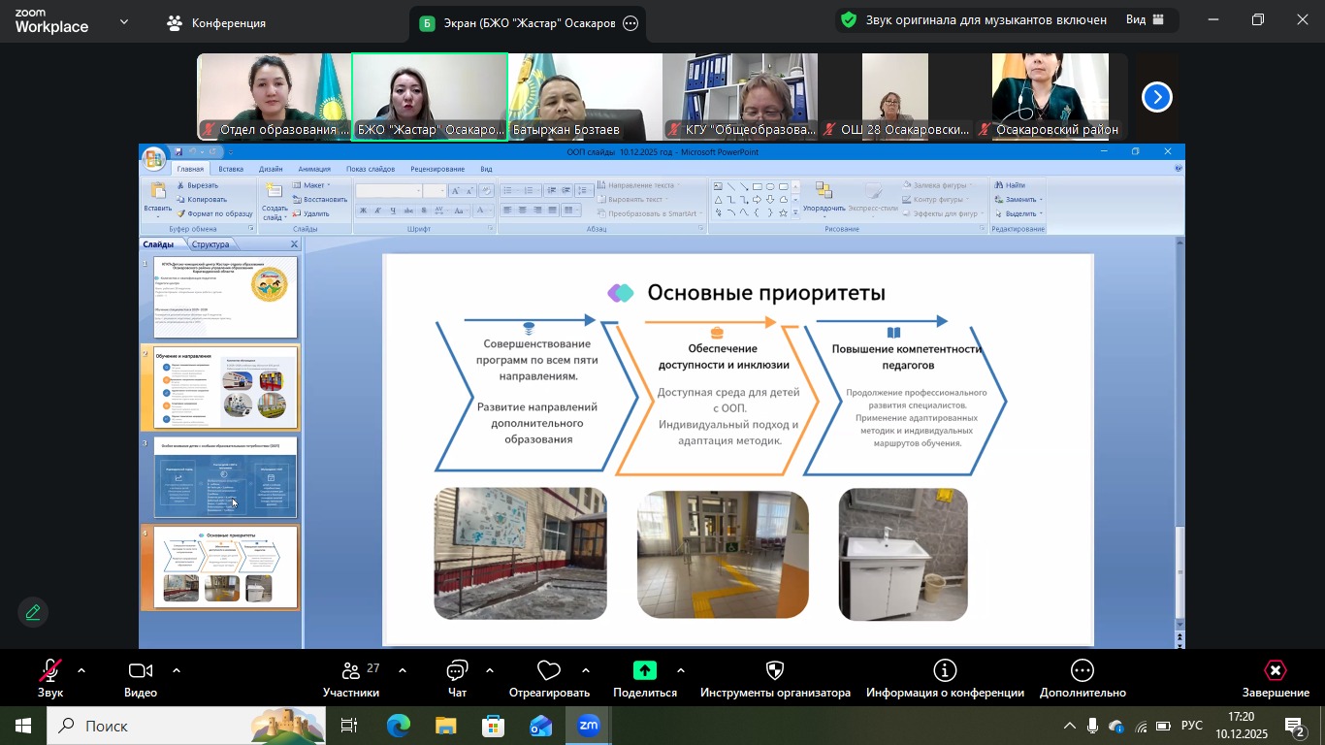The height and width of the screenshot is (745, 1325).
Task: Select the star shape in the drawing gallery
Action: 784,211
